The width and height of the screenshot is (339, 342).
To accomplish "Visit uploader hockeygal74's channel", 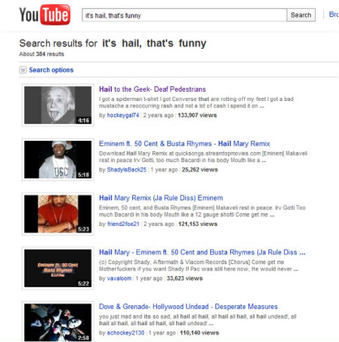I will pos(123,115).
